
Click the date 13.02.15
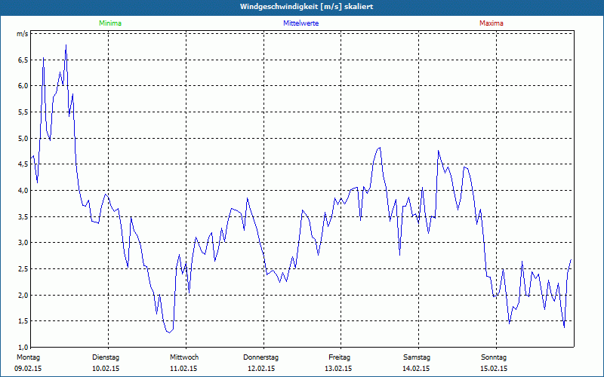point(338,369)
